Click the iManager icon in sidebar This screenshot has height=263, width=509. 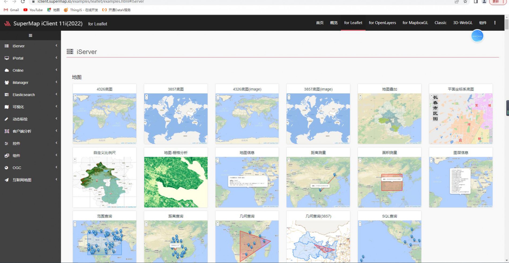tap(7, 82)
